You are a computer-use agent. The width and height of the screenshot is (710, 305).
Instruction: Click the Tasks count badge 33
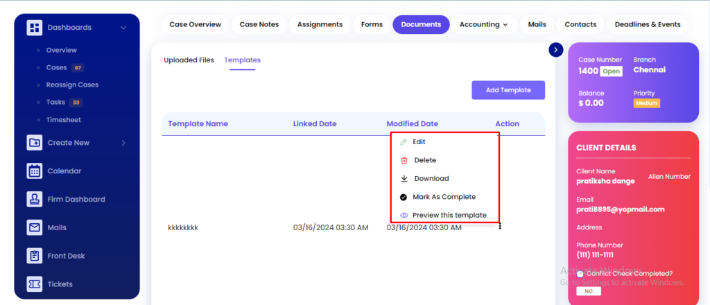[x=76, y=103]
